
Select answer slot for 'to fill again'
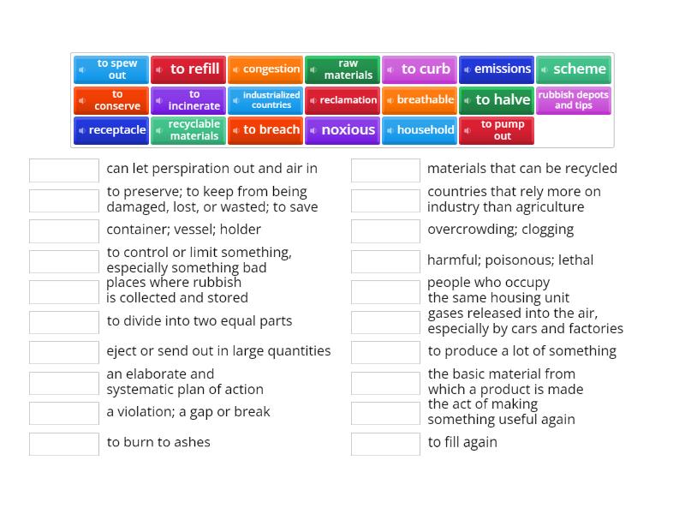pyautogui.click(x=385, y=444)
